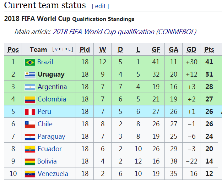Click the V view template link

(x=55, y=50)
